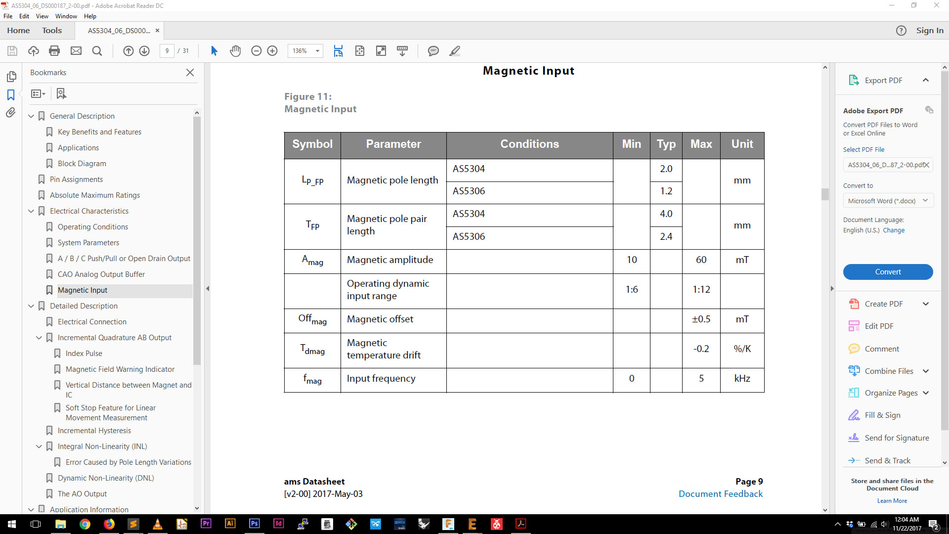
Task: Open the File menu
Action: coord(8,16)
